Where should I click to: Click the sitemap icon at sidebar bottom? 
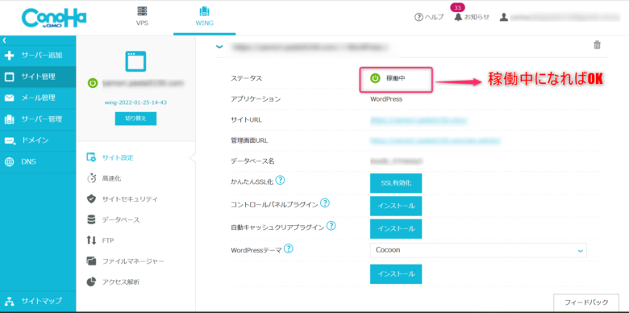(x=9, y=301)
